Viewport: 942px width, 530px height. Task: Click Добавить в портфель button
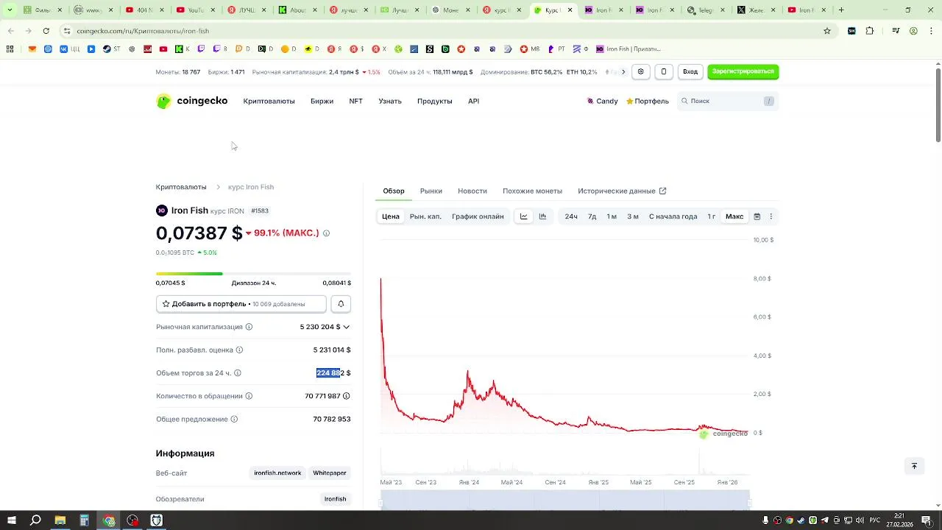[x=241, y=304]
